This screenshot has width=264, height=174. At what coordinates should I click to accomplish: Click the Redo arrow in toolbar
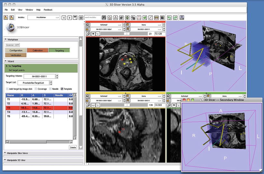(174, 17)
